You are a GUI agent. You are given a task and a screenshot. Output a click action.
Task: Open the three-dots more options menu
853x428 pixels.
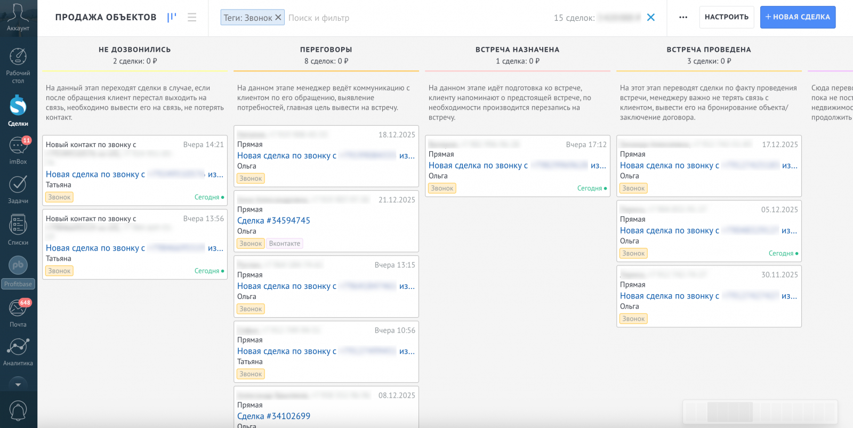point(683,18)
